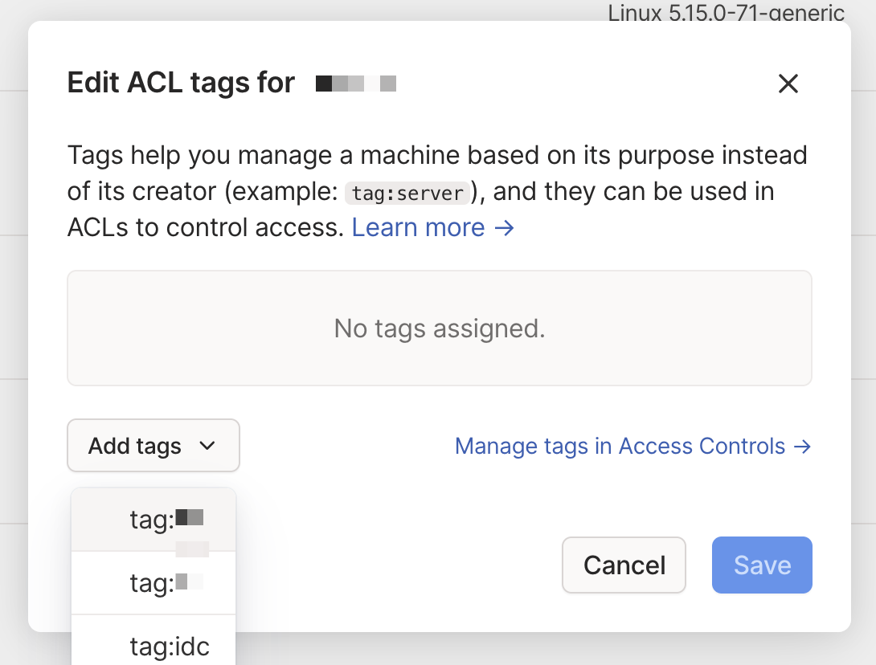Screen dimensions: 876x665
Task: Expand the Add tags chevron arrow
Action: (x=207, y=446)
